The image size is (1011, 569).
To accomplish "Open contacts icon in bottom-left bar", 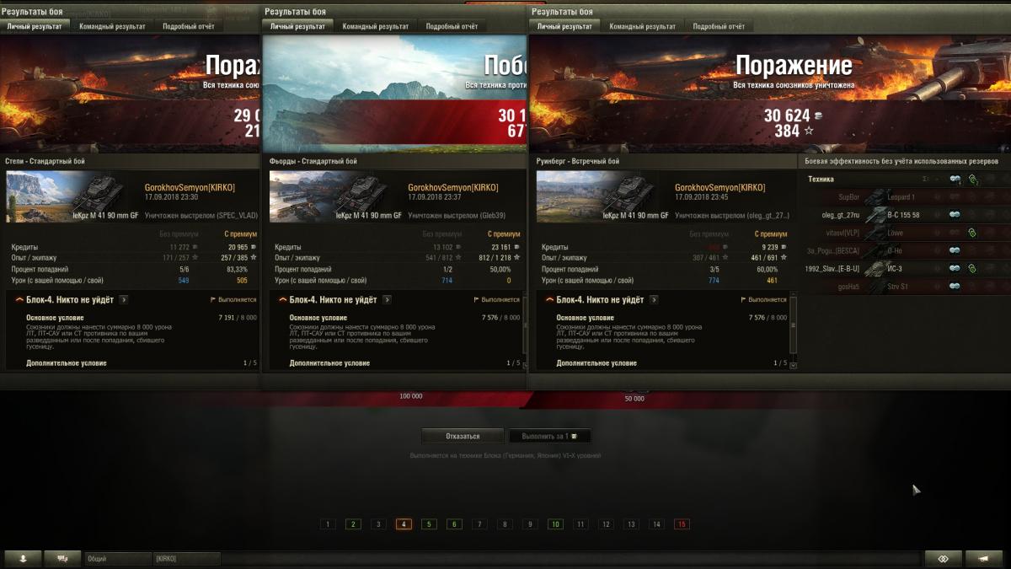I will pyautogui.click(x=23, y=558).
